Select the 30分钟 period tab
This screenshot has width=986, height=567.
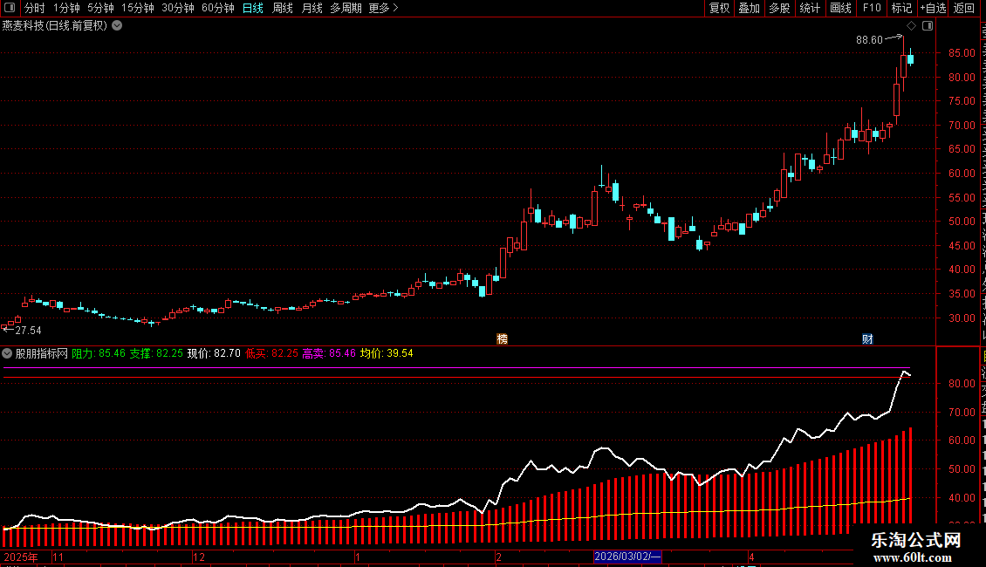coord(178,8)
